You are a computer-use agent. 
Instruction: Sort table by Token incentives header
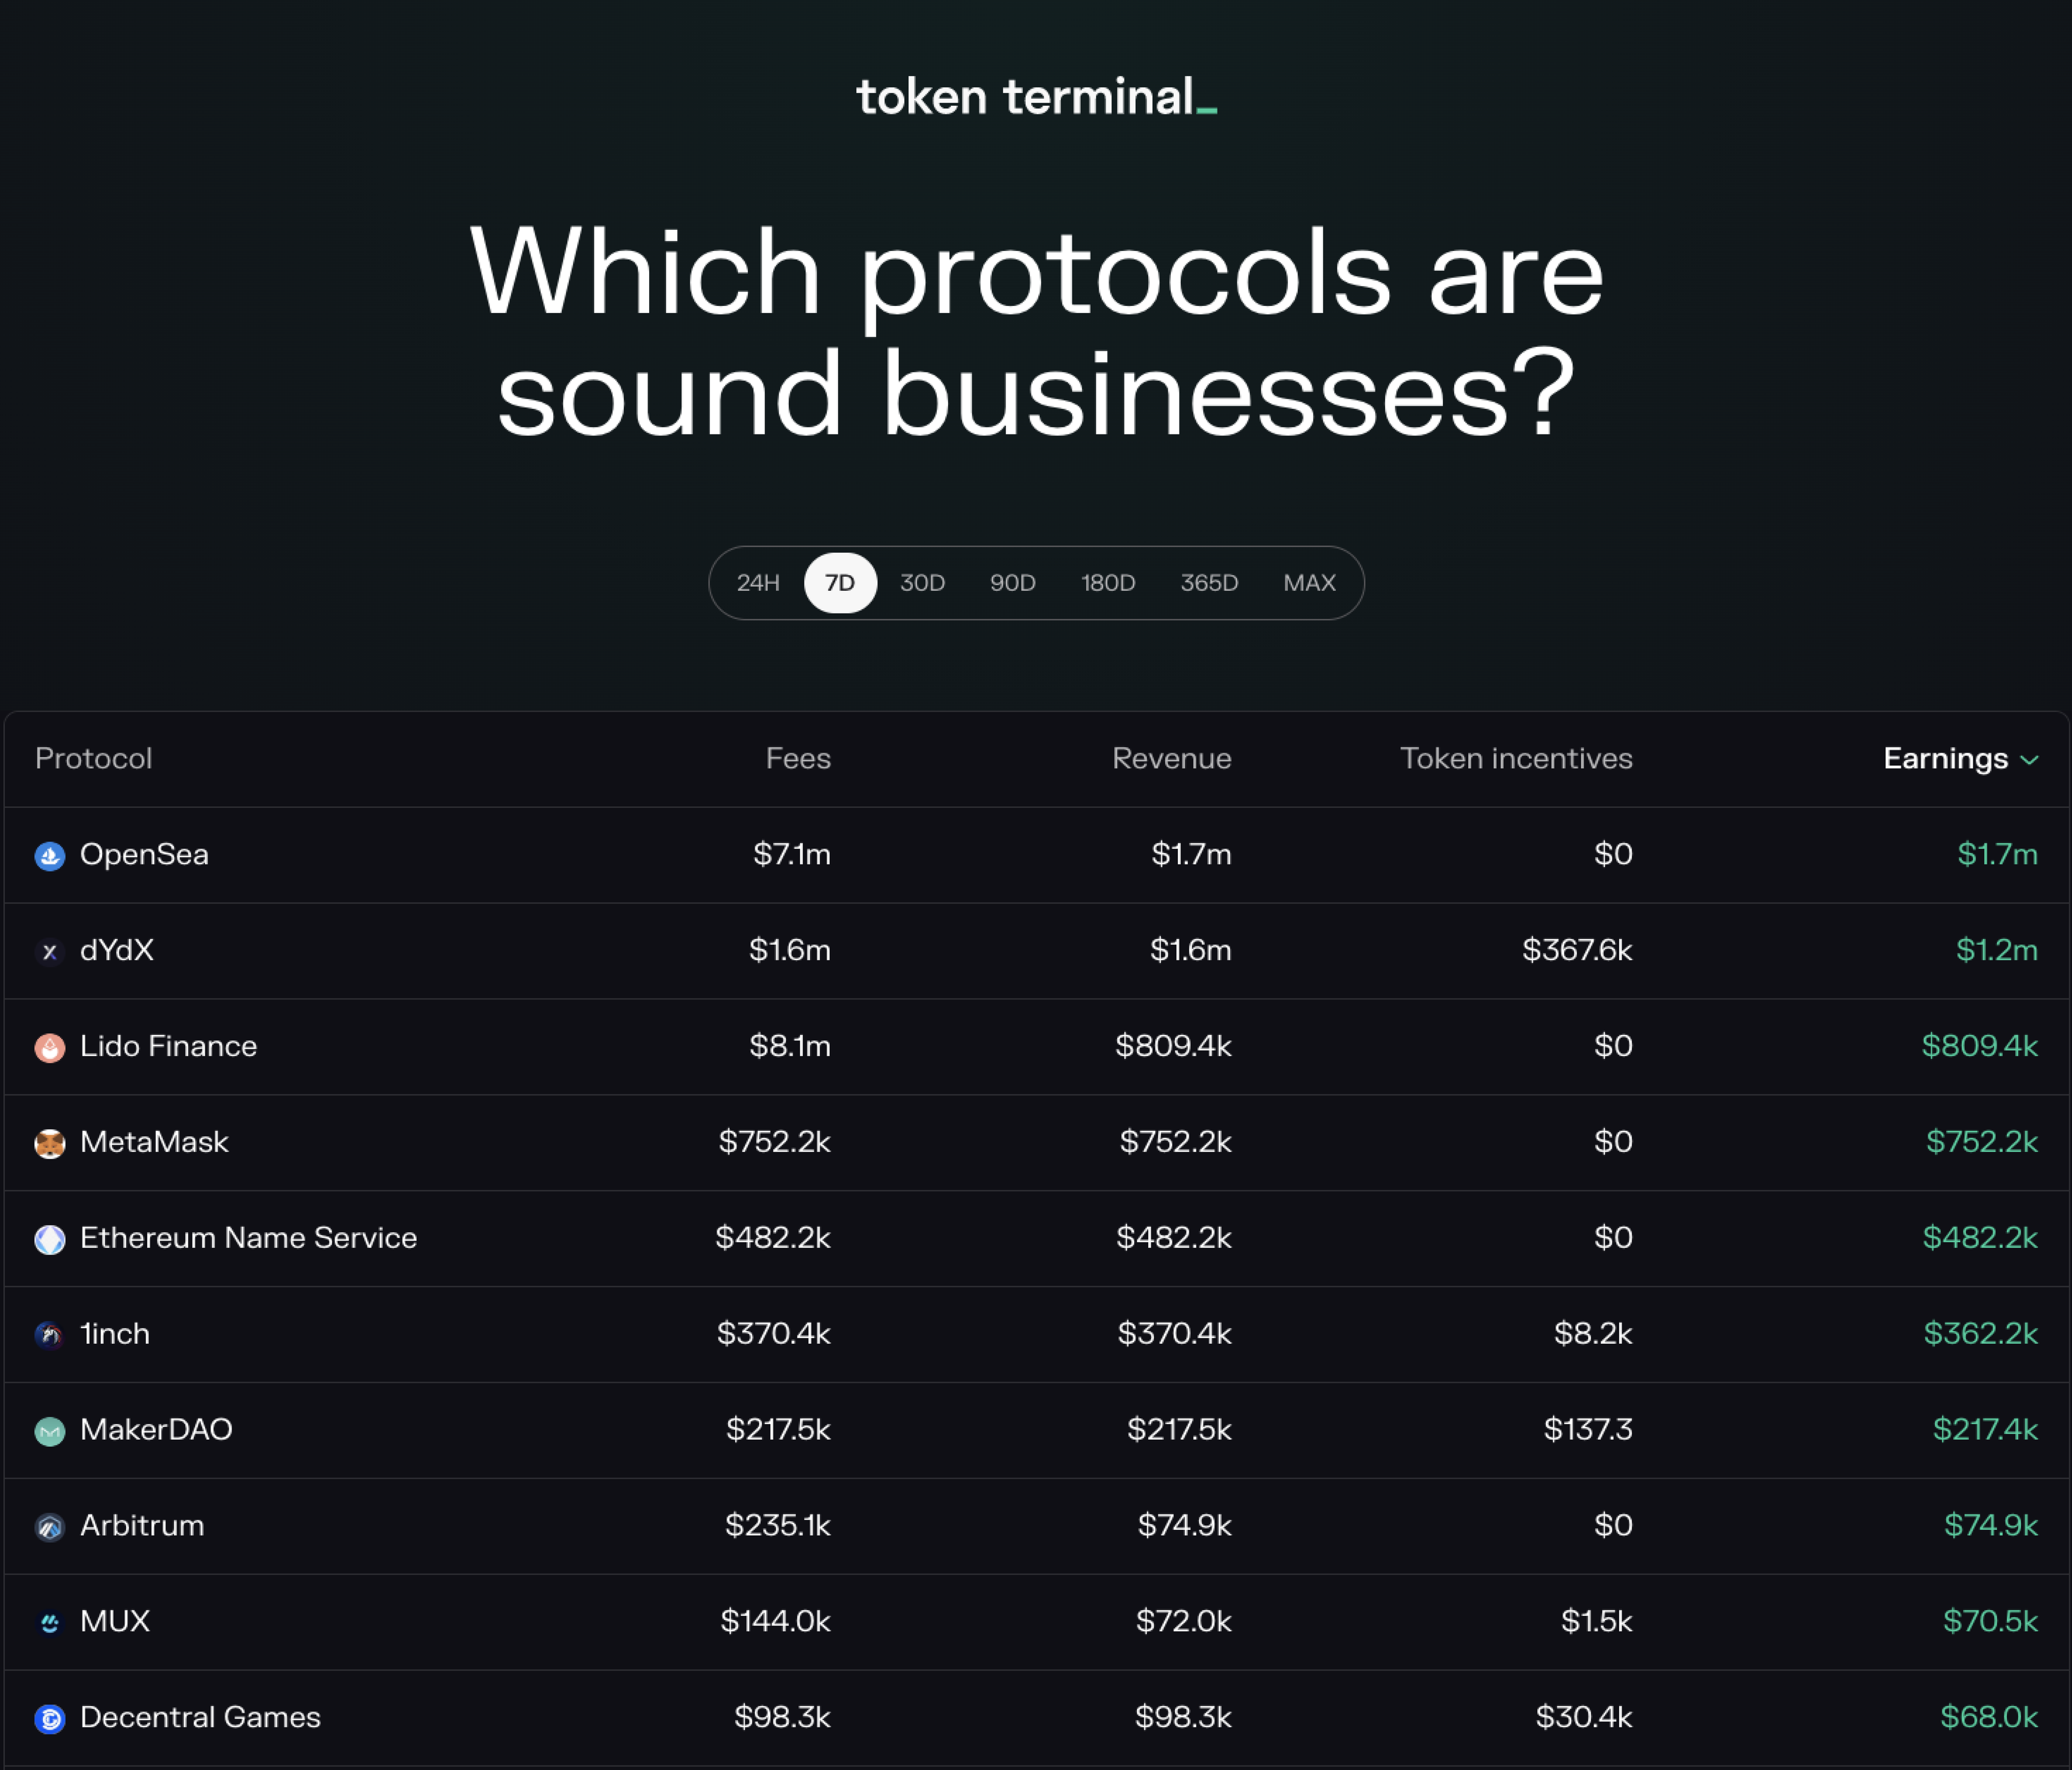click(1515, 759)
